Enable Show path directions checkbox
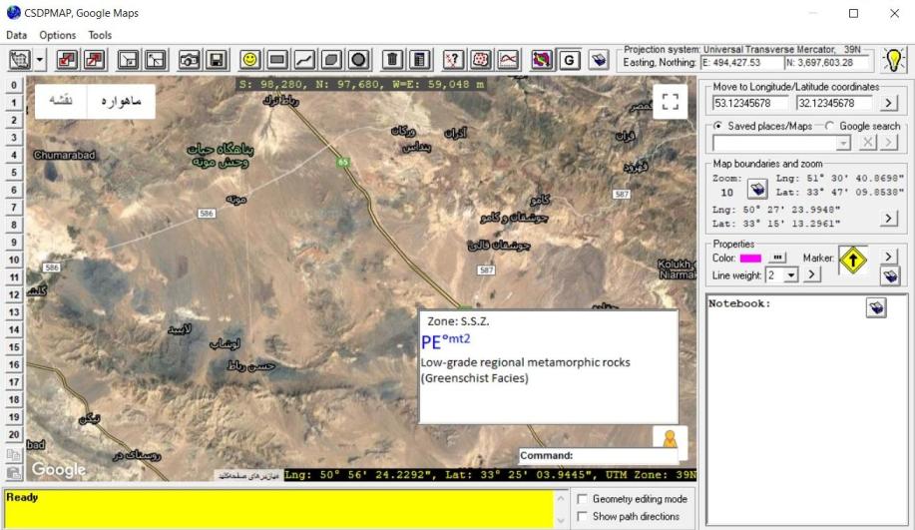 pos(582,517)
